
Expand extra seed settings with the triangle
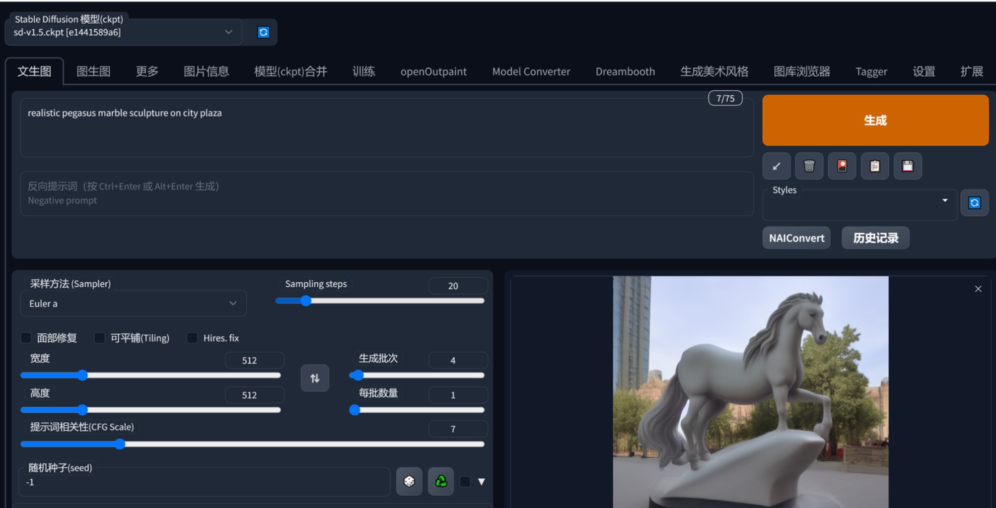[481, 482]
